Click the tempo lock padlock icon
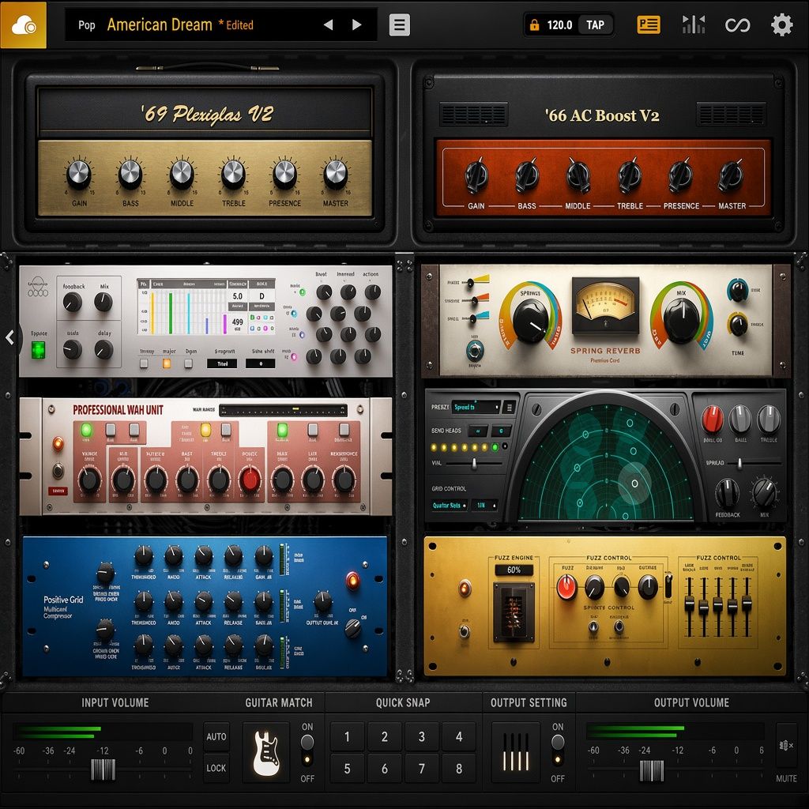 pos(535,24)
